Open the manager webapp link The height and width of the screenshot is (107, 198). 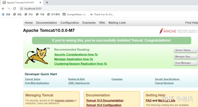click(x=64, y=100)
